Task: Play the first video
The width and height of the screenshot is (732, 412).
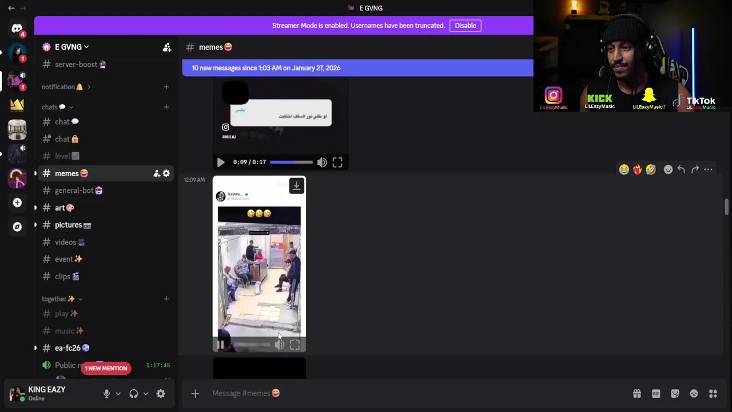Action: point(221,163)
